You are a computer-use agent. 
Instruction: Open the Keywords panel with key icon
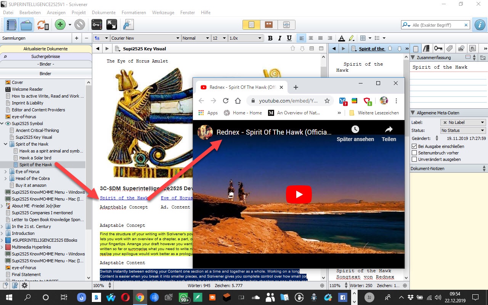pyautogui.click(x=97, y=25)
